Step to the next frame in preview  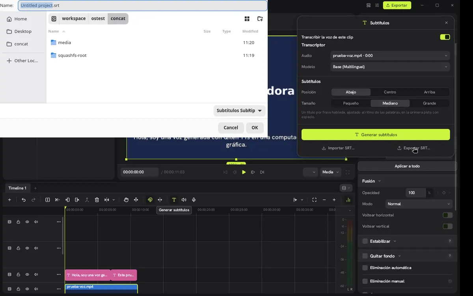[253, 172]
